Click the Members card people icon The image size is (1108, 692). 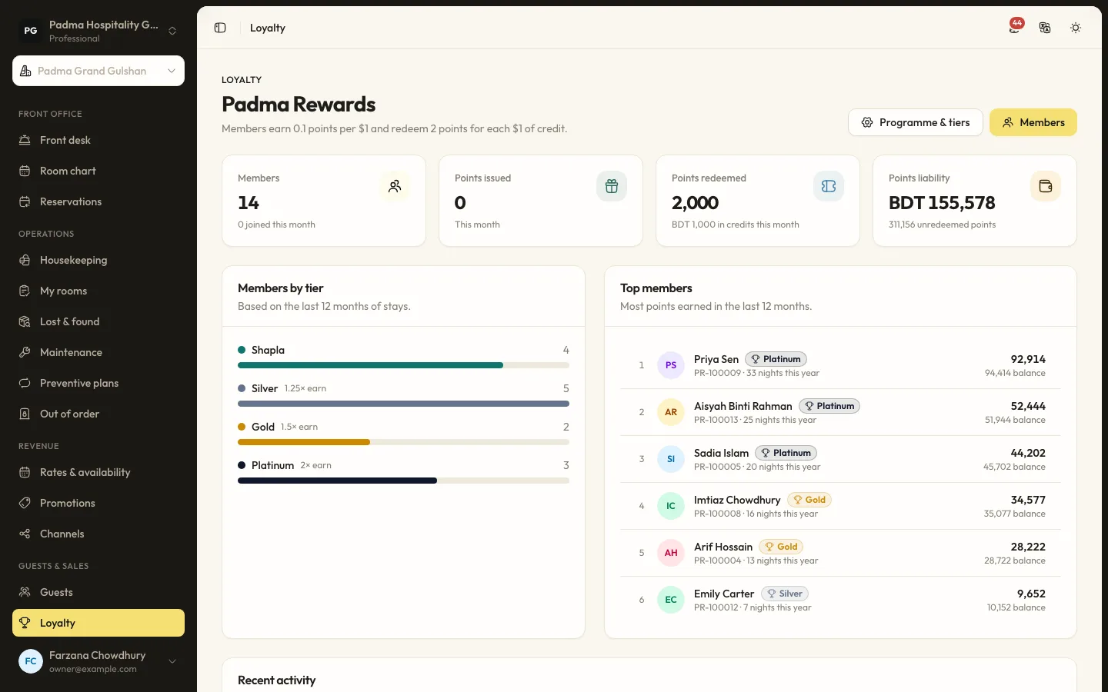395,186
